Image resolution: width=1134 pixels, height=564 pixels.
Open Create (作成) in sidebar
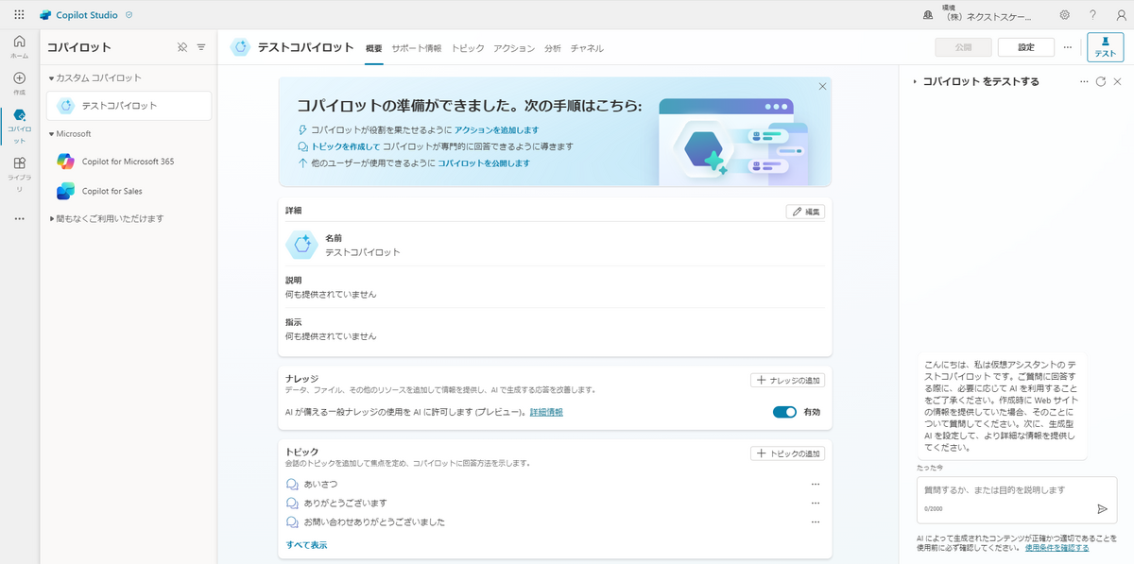tap(19, 83)
